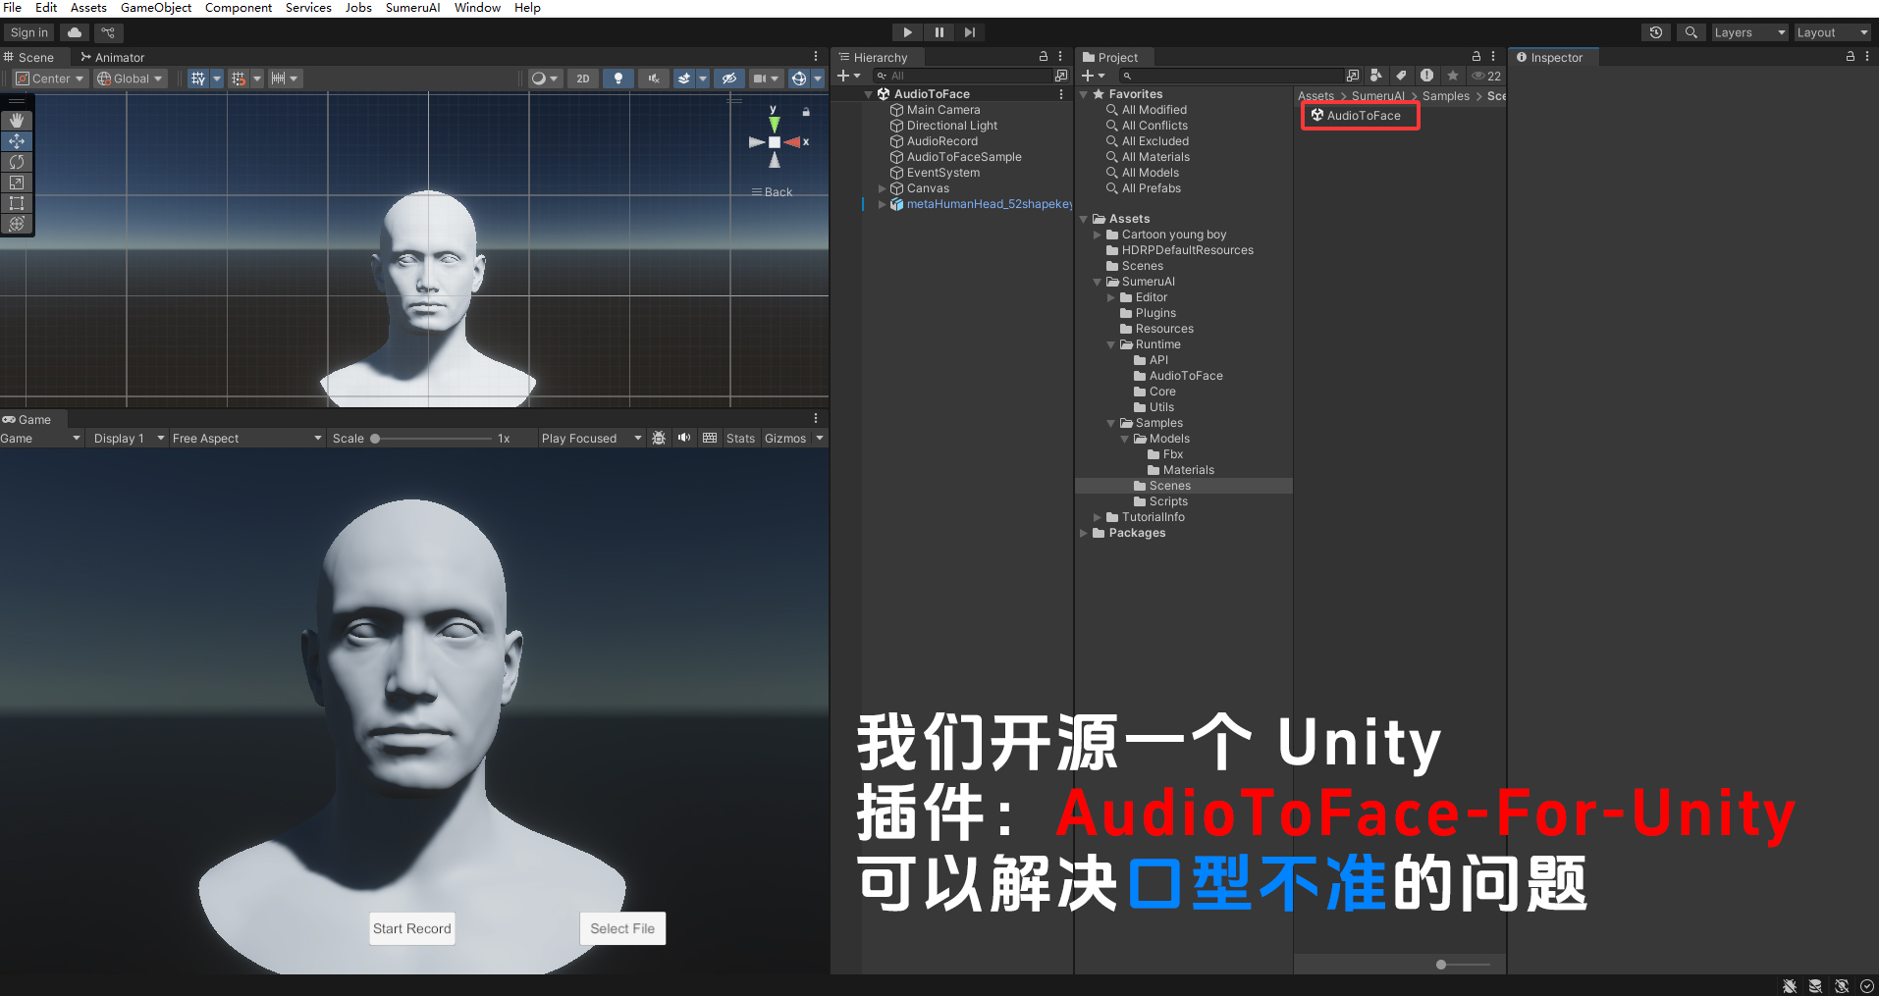This screenshot has width=1879, height=996.
Task: Open the File menu
Action: pos(12,8)
